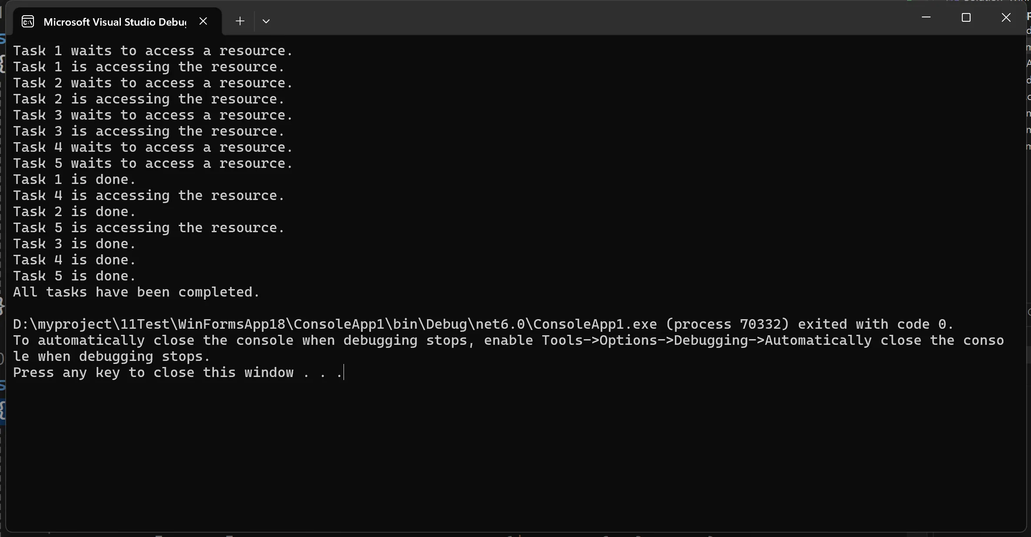
Task: Click the 'Task 2 is accessing the resource' line
Action: click(x=149, y=99)
